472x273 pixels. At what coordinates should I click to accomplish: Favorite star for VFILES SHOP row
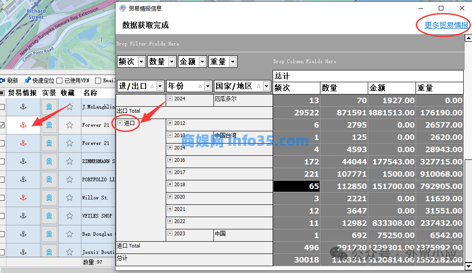tap(70, 216)
